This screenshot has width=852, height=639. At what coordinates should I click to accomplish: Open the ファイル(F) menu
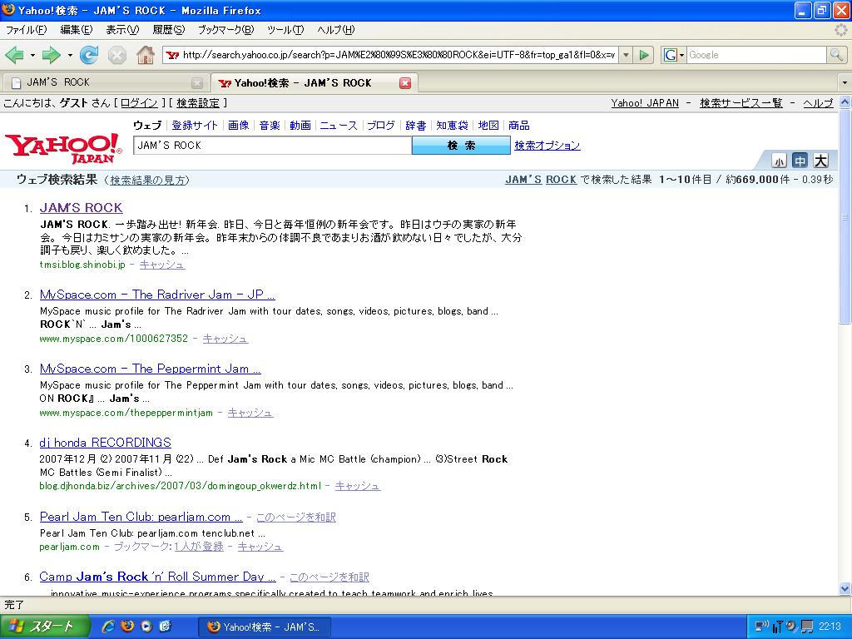click(x=26, y=30)
